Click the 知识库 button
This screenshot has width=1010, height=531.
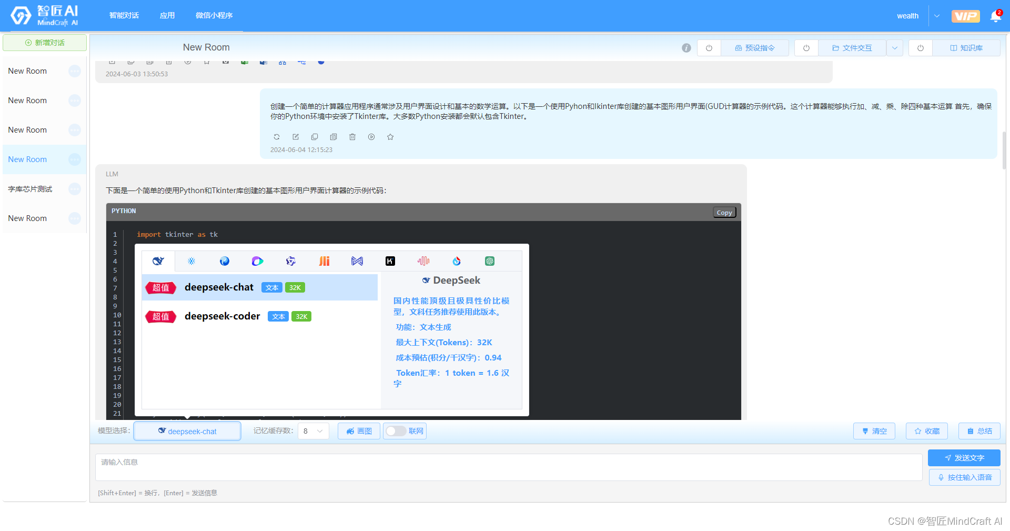(x=966, y=48)
